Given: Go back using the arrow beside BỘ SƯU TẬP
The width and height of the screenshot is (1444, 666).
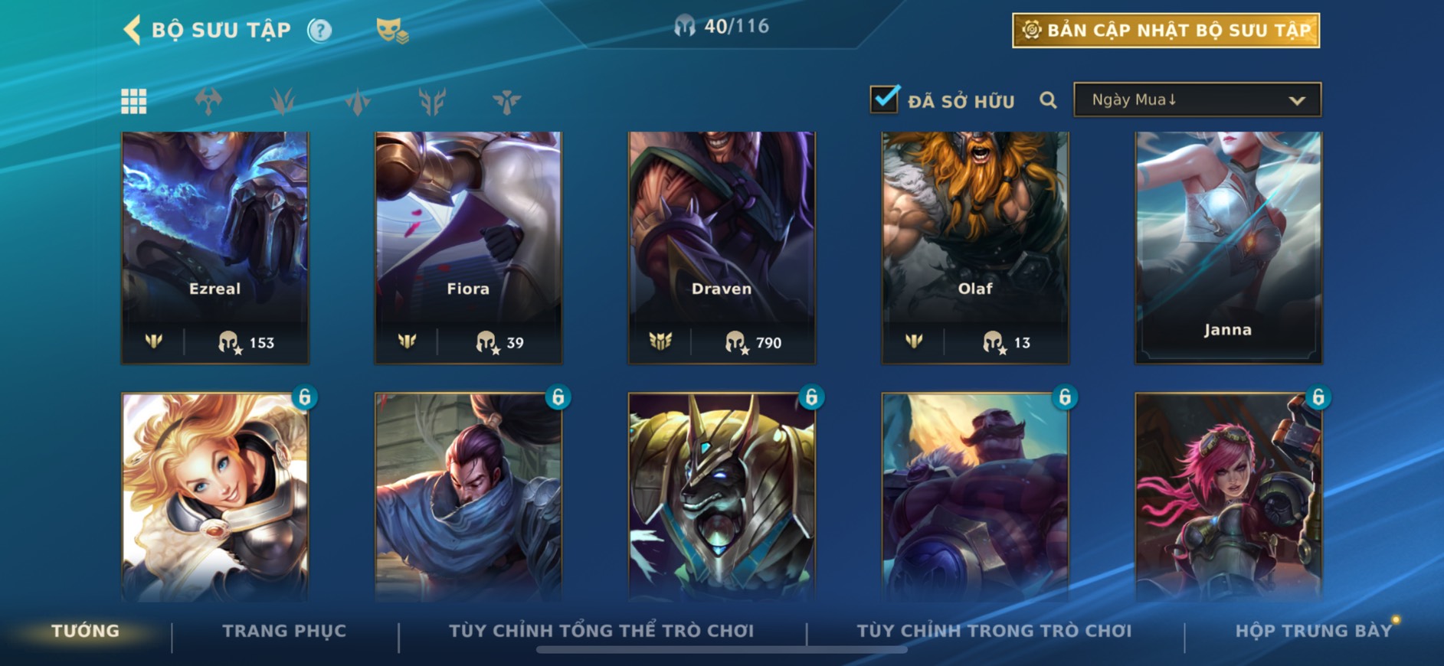Looking at the screenshot, I should pos(132,31).
